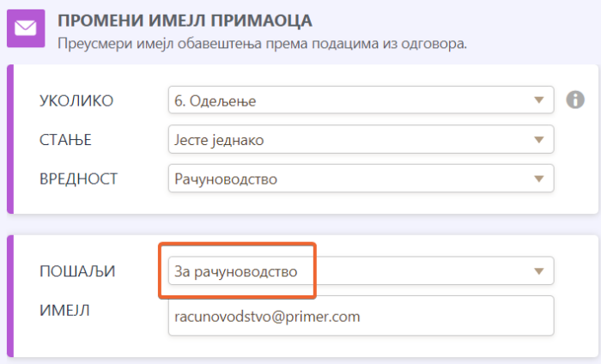Click the ИМЕЈЛ label
The image size is (601, 364).
[65, 310]
